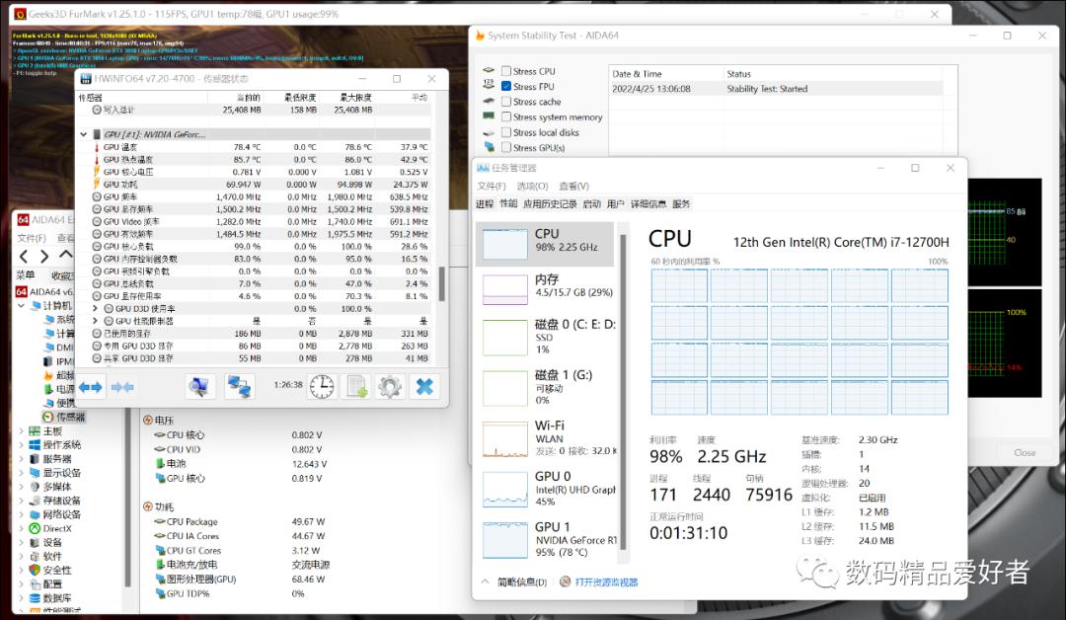
Task: Click HWiNFO shrink-columns arrows icon
Action: tap(122, 387)
